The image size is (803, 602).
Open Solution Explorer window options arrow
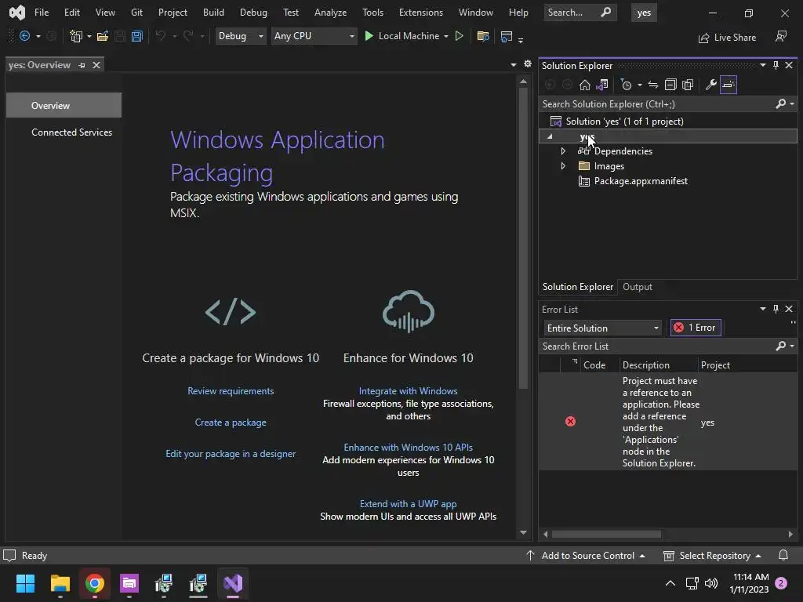click(x=762, y=65)
